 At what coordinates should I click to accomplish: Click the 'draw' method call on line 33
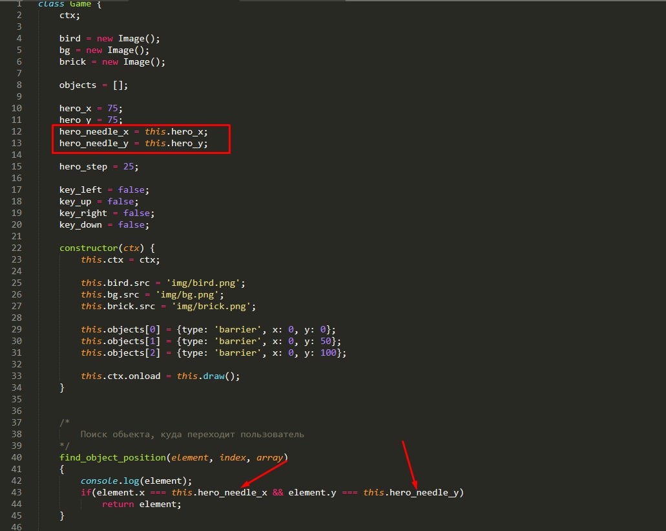tap(214, 376)
